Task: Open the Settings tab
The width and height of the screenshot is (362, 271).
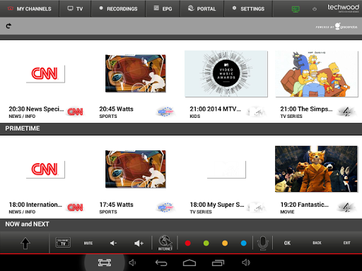Action: coord(248,8)
